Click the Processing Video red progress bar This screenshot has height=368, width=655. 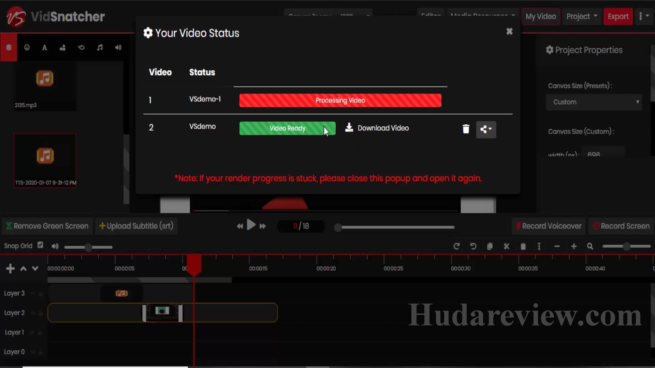click(340, 100)
